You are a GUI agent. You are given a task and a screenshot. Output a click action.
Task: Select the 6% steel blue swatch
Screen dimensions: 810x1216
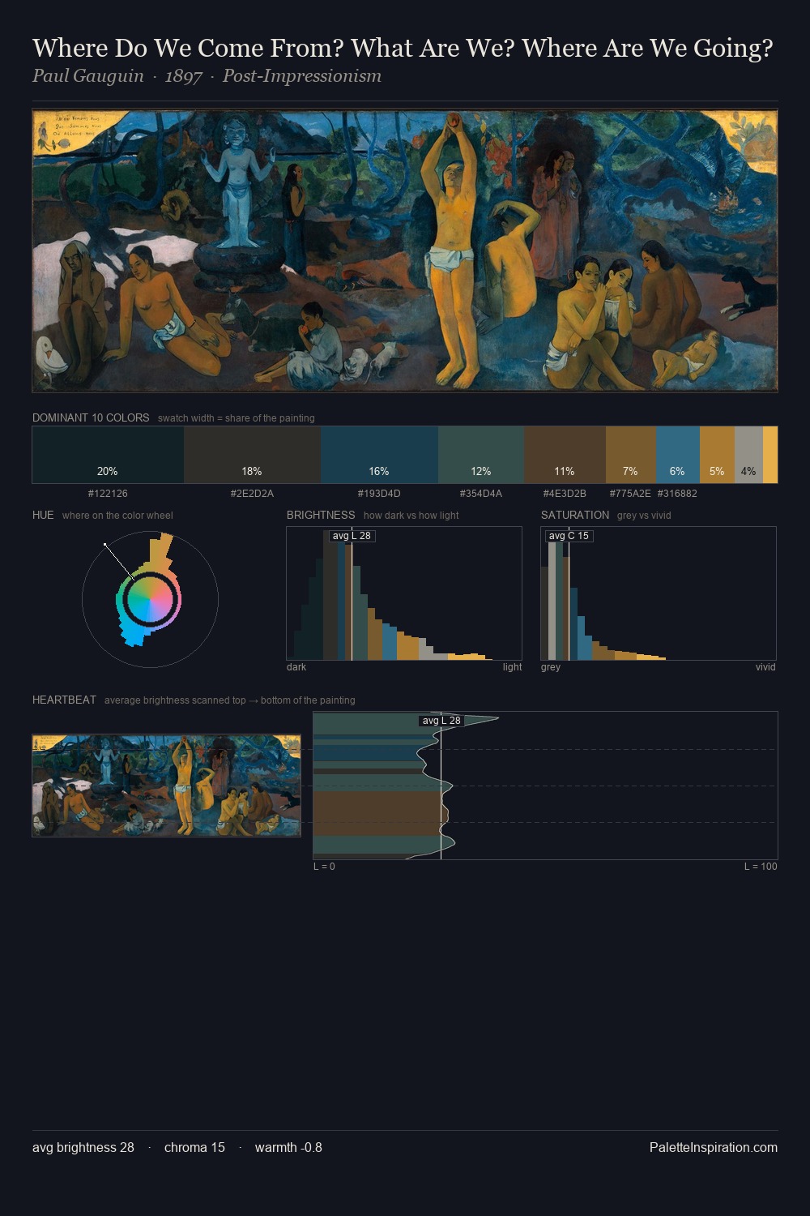pos(678,455)
